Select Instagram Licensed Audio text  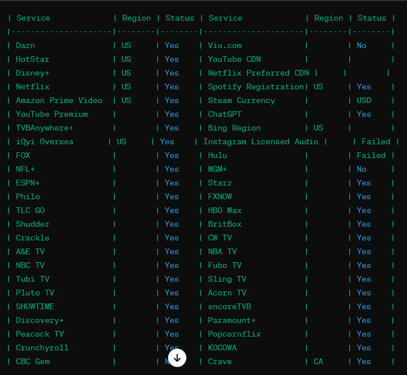click(261, 142)
